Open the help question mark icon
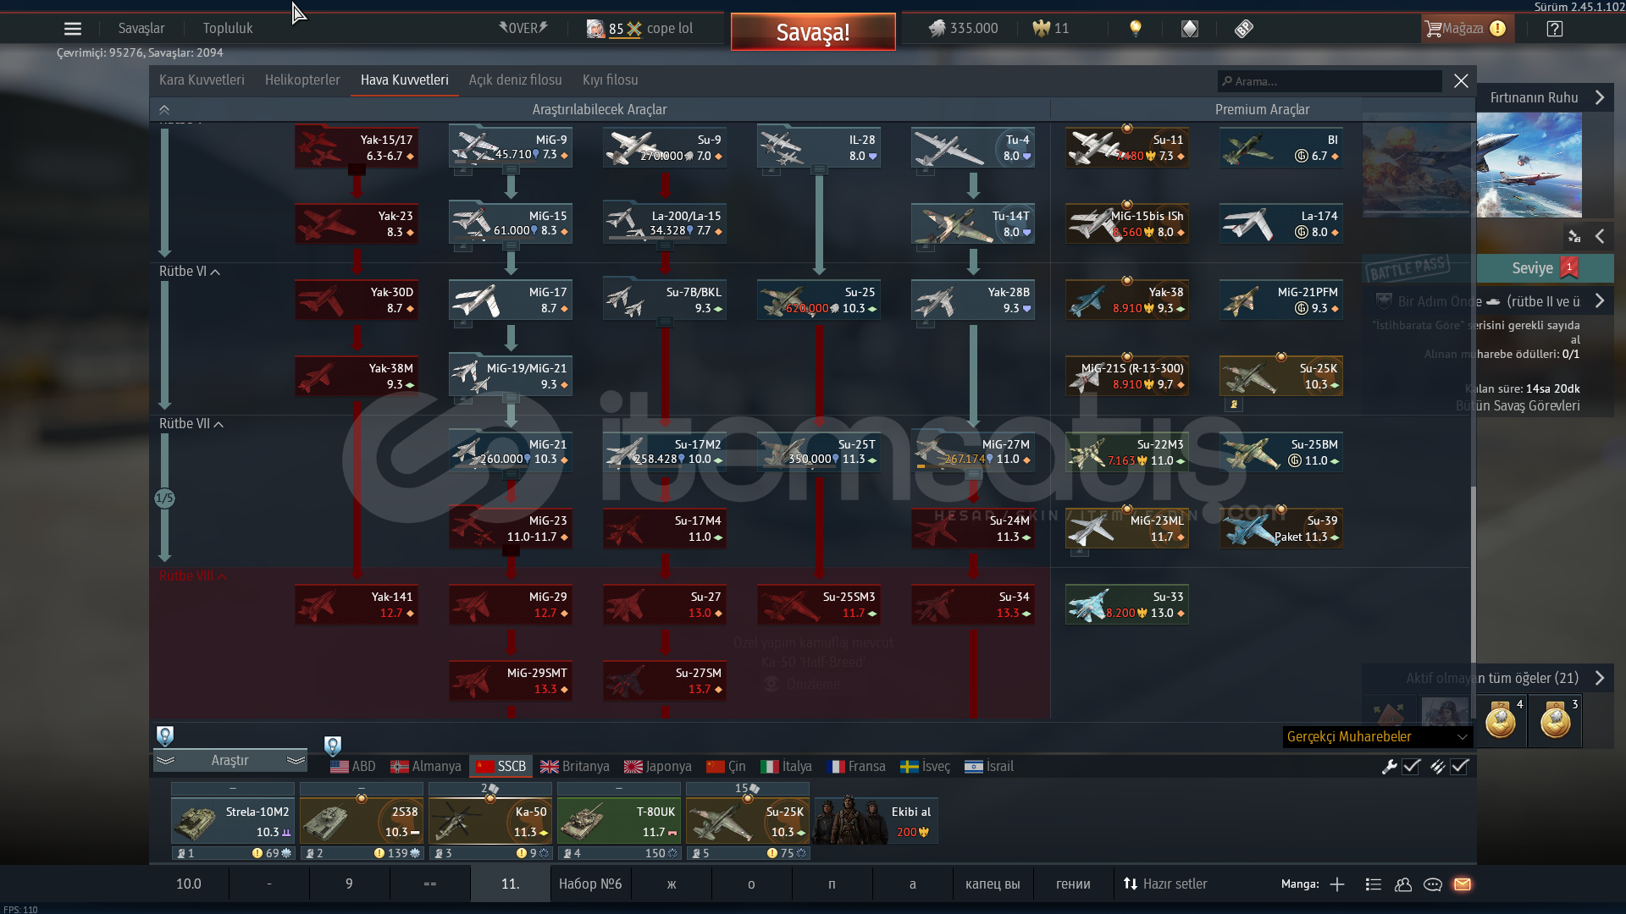The width and height of the screenshot is (1626, 914). coord(1554,29)
